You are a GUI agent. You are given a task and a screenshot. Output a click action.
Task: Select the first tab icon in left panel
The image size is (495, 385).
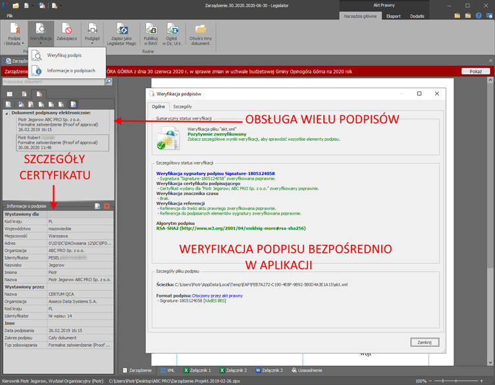[x=10, y=93]
